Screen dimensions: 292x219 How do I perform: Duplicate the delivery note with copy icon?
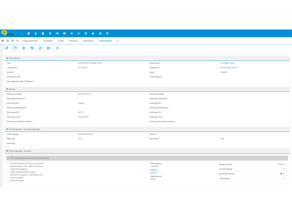tap(15, 48)
